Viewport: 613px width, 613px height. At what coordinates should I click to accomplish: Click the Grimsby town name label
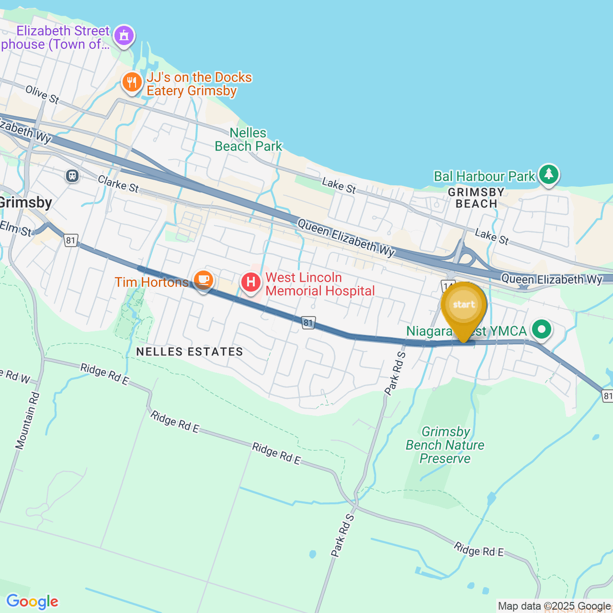[26, 203]
